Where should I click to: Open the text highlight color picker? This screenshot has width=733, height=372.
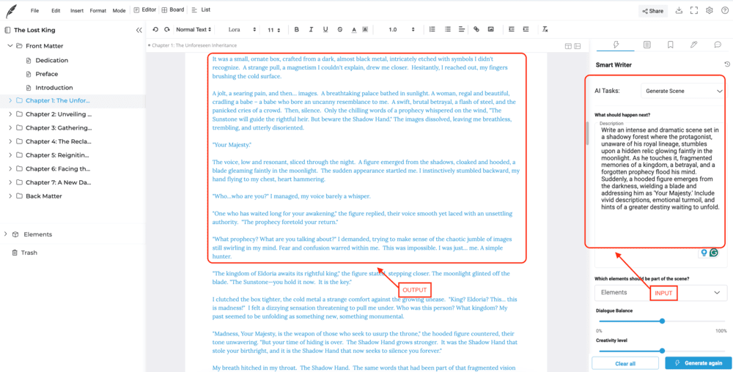point(365,29)
